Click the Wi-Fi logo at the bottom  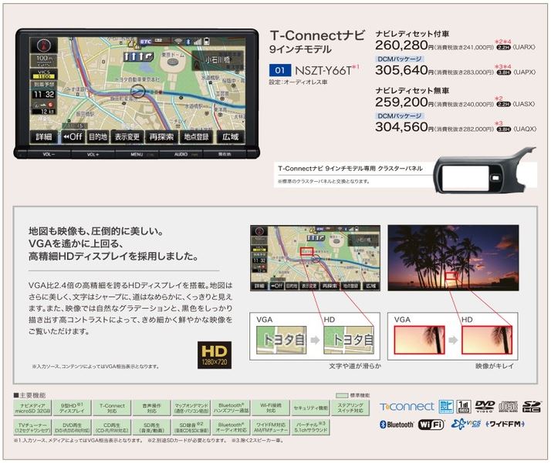click(x=431, y=424)
